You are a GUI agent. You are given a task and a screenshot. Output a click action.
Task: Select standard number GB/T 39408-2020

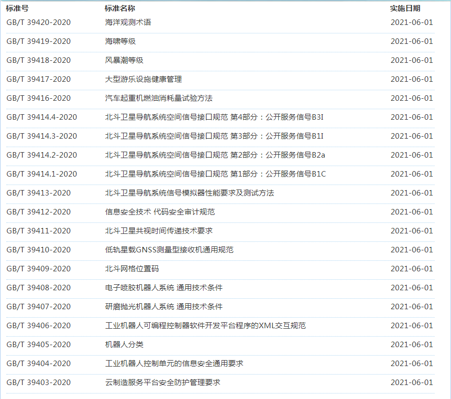click(x=38, y=288)
